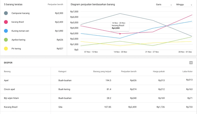
Task: Sort by Penjualan bersih table header
Action: point(129,71)
